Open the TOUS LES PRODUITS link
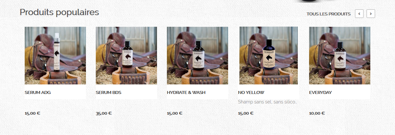This screenshot has width=395, height=135. click(x=329, y=14)
